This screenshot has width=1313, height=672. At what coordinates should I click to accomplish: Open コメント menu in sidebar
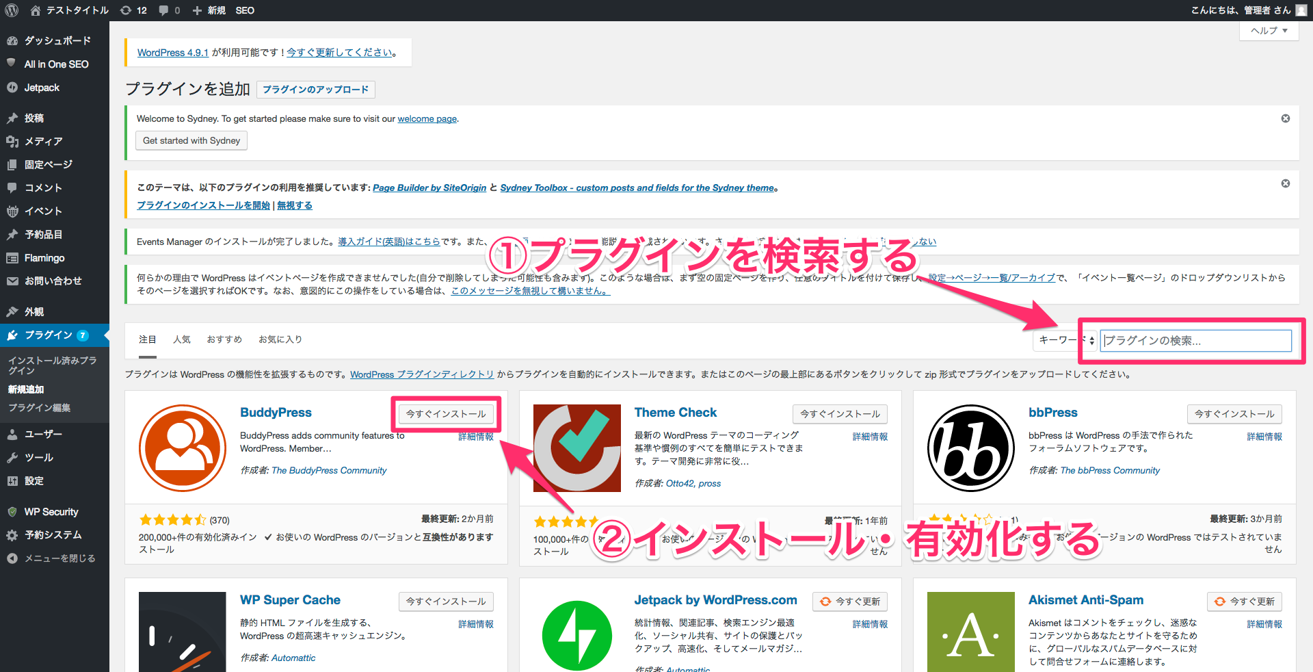pyautogui.click(x=55, y=188)
